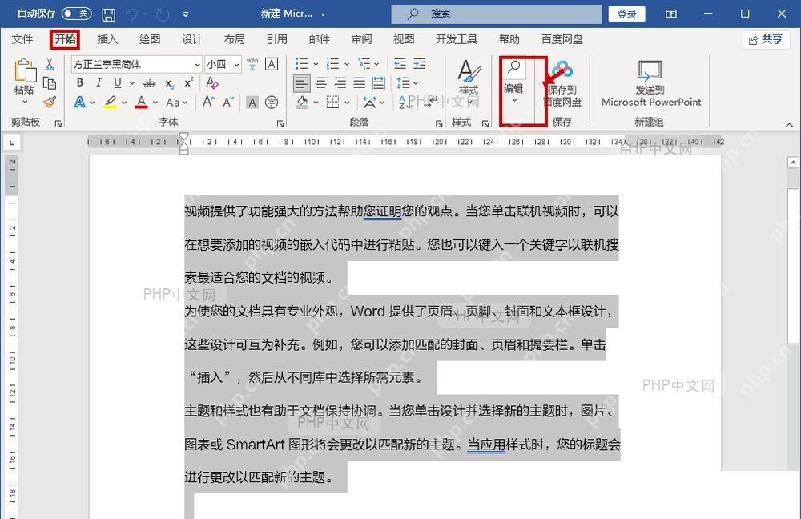The width and height of the screenshot is (801, 519).
Task: Open underline style dropdown arrow
Action: [132, 83]
